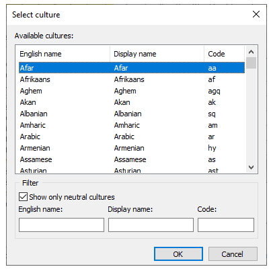
Task: Pick the Armenian culture entry
Action: (x=132, y=148)
